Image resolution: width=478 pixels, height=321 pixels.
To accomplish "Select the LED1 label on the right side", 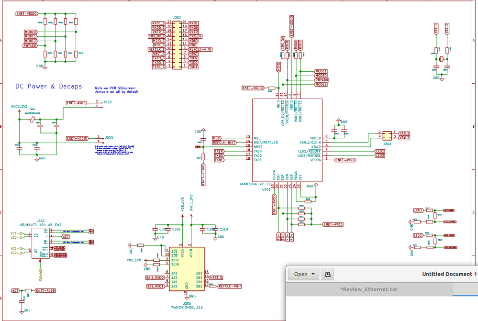I will pyautogui.click(x=418, y=210).
